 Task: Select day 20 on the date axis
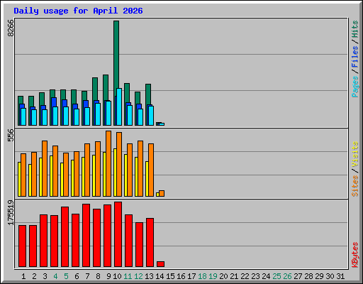(223, 276)
